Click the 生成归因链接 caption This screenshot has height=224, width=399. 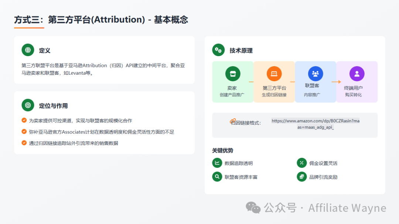tap(274, 95)
